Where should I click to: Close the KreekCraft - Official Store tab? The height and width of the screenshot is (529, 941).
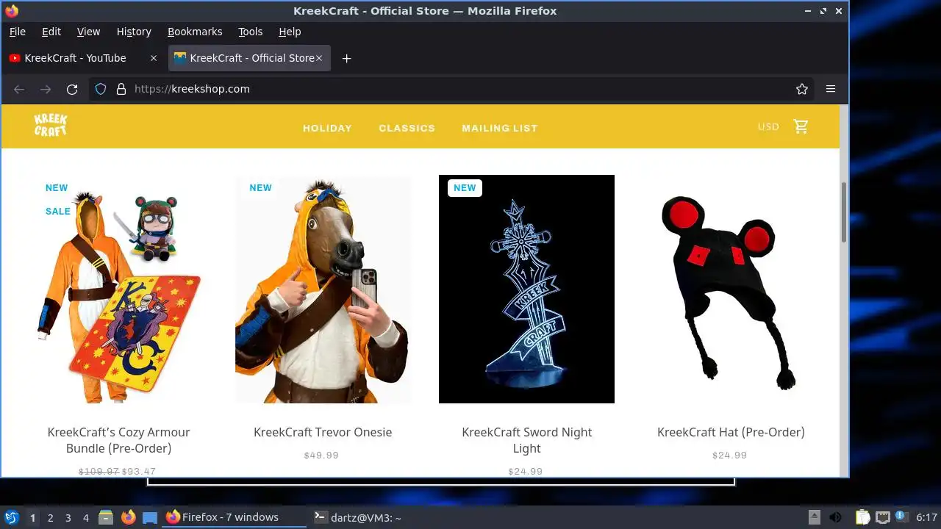coord(320,58)
